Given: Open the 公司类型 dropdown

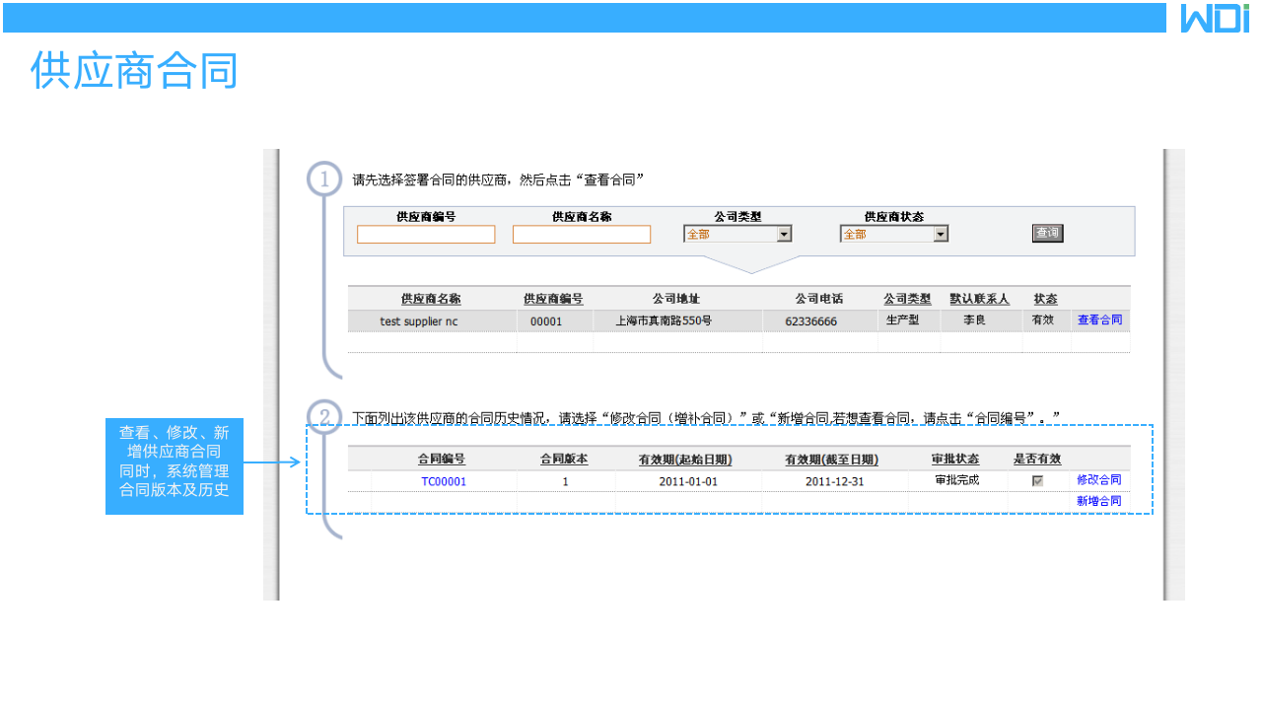Looking at the screenshot, I should pos(737,233).
